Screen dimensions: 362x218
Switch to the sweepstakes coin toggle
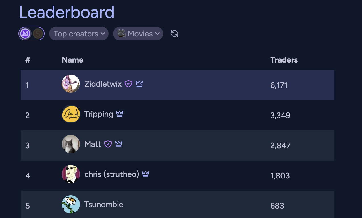pos(38,34)
